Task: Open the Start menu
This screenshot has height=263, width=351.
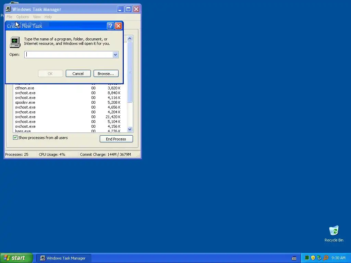Action: (x=16, y=258)
